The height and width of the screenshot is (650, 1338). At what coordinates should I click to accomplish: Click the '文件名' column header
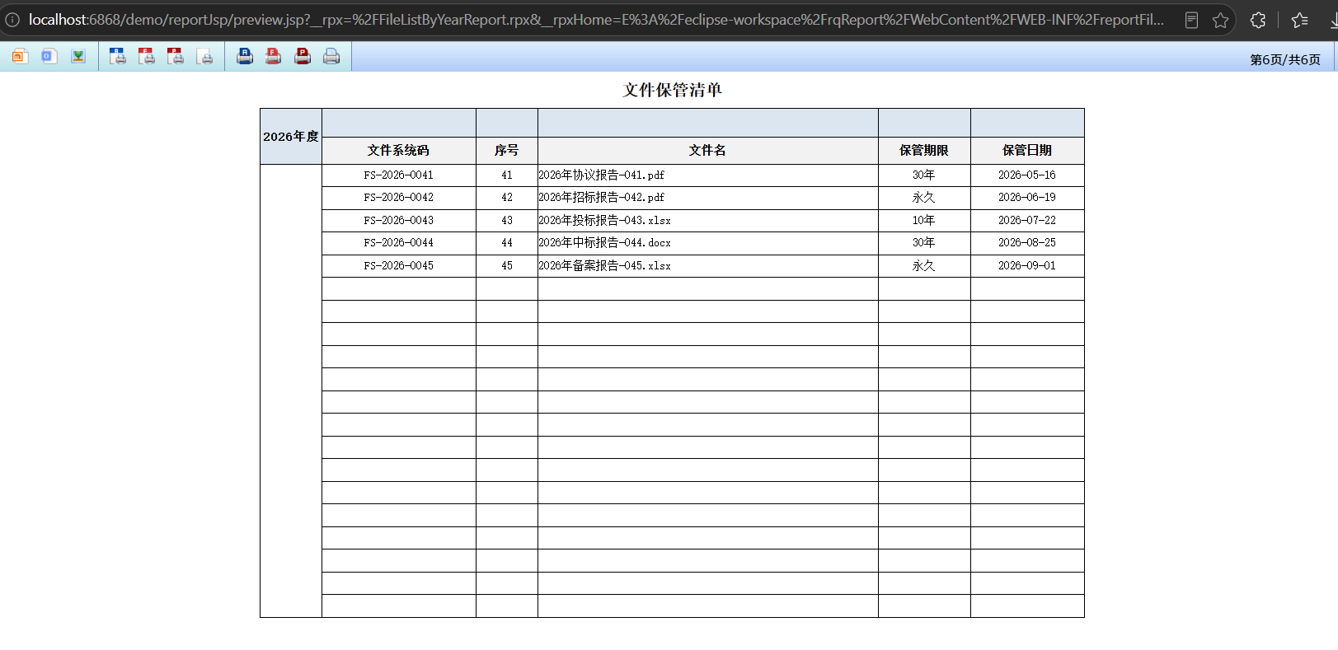coord(708,151)
